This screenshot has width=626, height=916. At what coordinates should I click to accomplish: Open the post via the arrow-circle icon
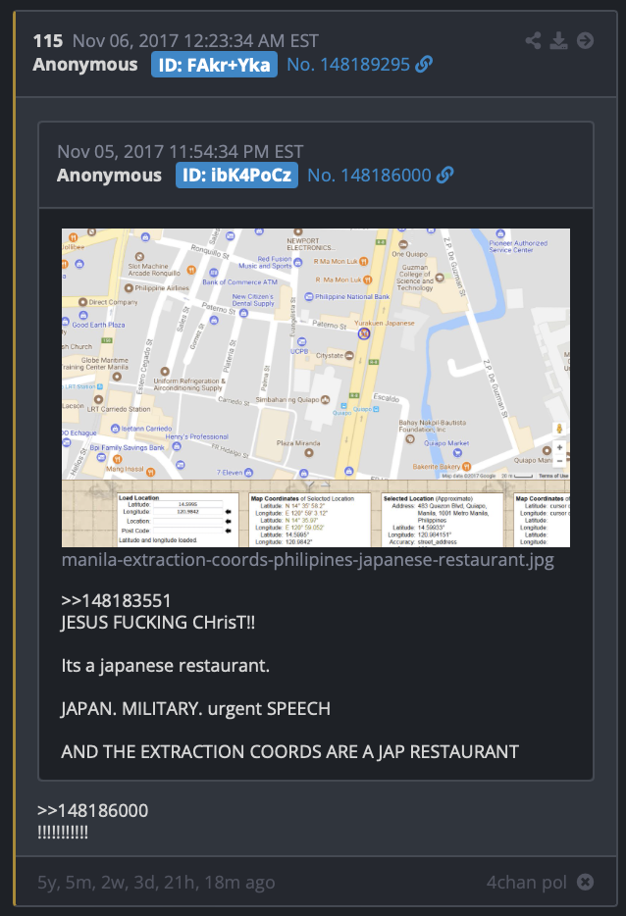click(585, 41)
